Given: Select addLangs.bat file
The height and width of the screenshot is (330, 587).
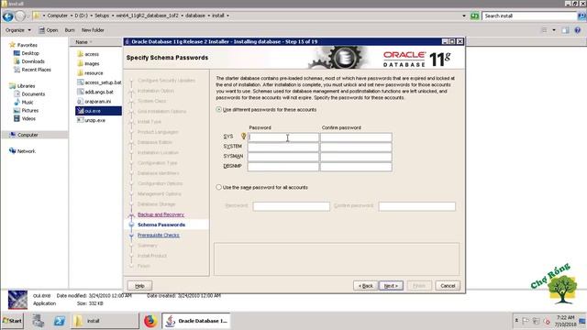Looking at the screenshot, I should (x=95, y=92).
